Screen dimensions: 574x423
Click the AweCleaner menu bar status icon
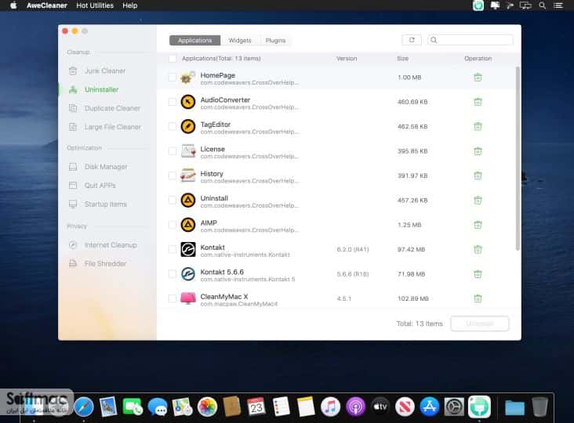coord(478,5)
